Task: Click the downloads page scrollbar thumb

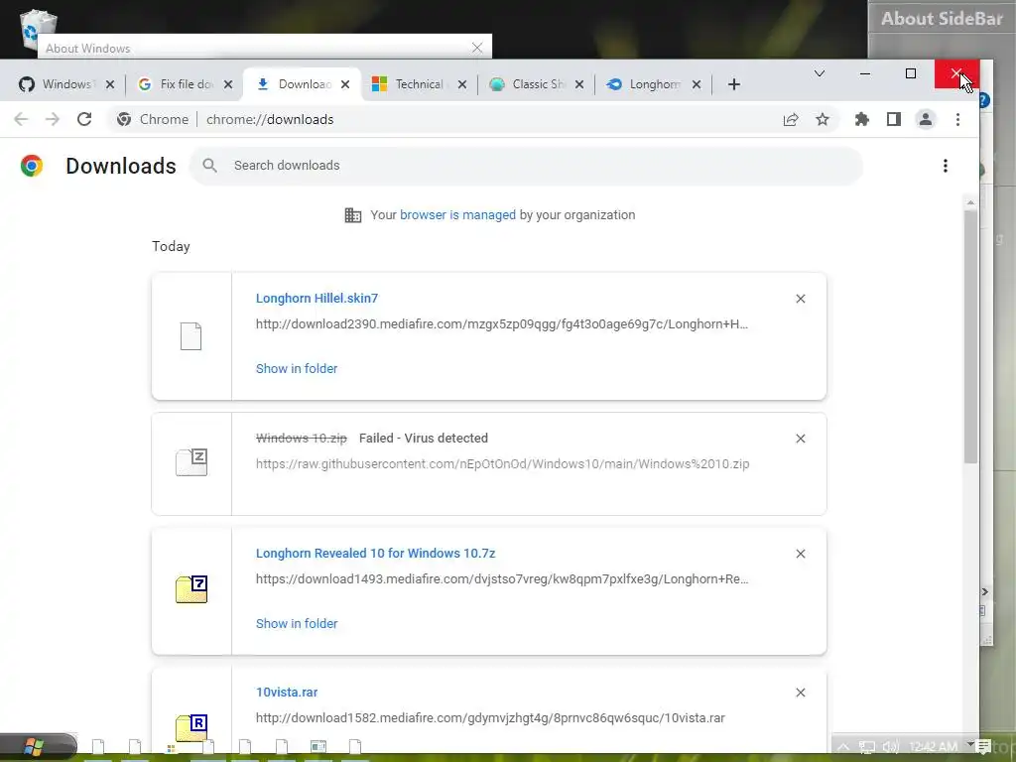Action: (970, 337)
